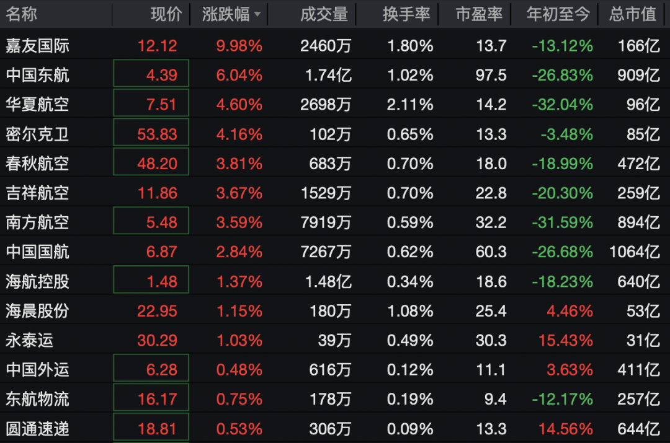Image resolution: width=670 pixels, height=443 pixels.
Task: Sort by the 总市值 column header
Action: [x=633, y=14]
